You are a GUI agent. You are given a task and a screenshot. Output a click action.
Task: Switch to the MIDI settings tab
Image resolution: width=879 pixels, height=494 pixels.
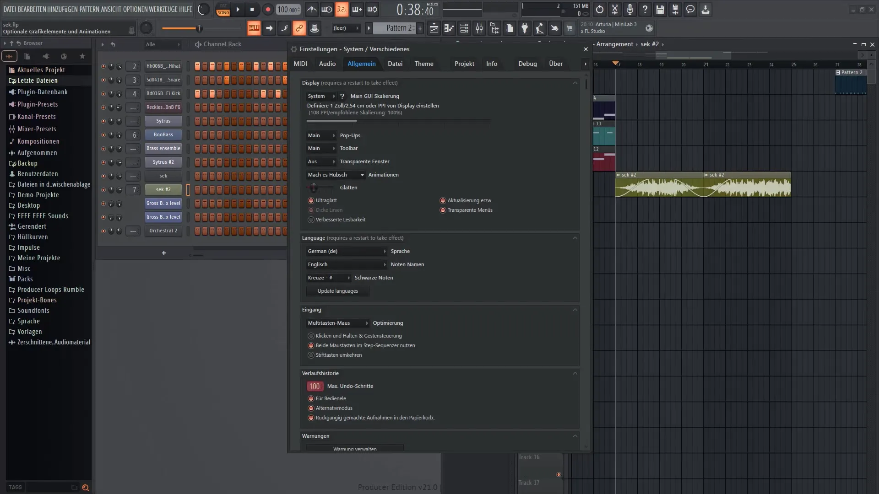point(301,63)
